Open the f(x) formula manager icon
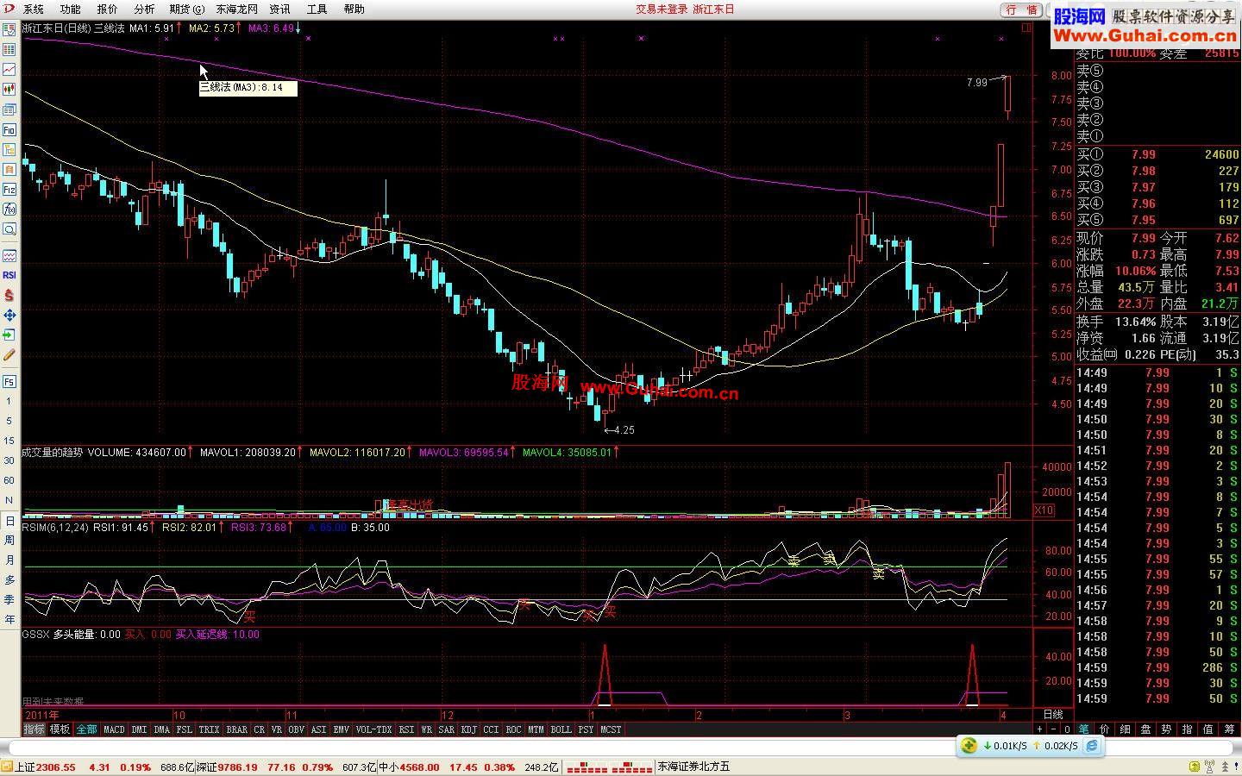This screenshot has width=1242, height=776. tap(9, 210)
